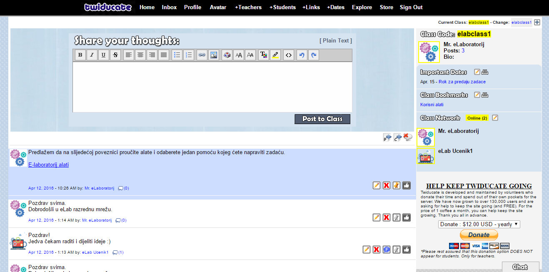This screenshot has width=549, height=272.
Task: Expand the class change plus button
Action: point(537,22)
